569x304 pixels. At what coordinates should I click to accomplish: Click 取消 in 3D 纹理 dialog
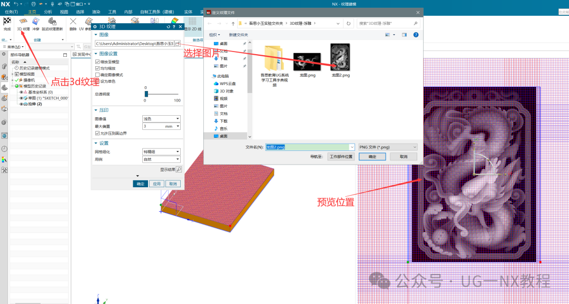(x=173, y=184)
